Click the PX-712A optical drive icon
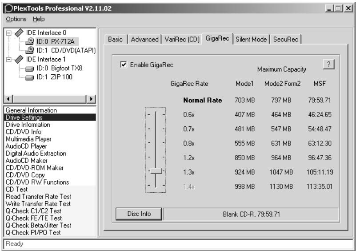This screenshot has height=251, width=356. point(29,41)
